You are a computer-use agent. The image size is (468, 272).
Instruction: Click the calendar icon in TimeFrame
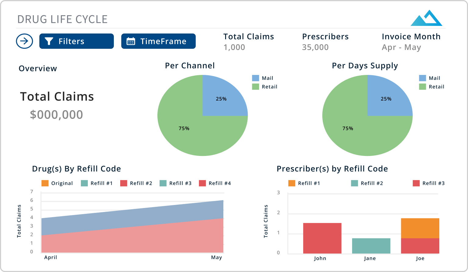(x=131, y=41)
